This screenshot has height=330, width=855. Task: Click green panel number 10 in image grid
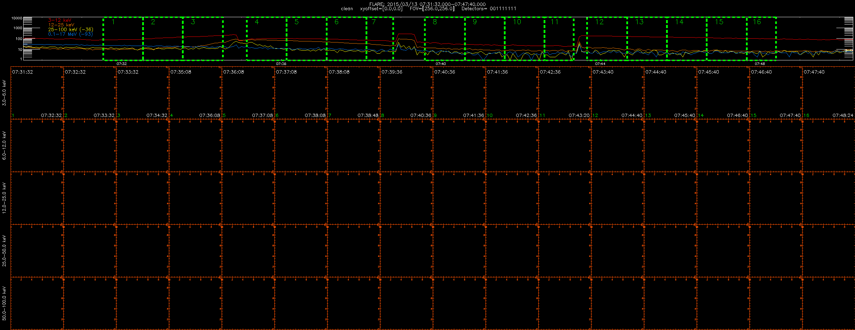click(490, 115)
